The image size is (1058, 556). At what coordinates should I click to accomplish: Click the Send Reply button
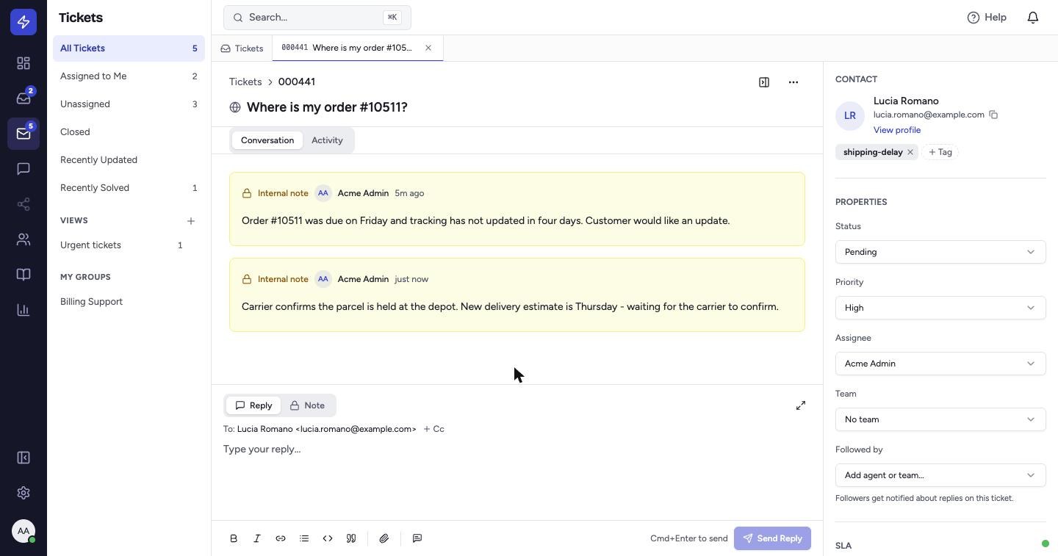[772, 538]
